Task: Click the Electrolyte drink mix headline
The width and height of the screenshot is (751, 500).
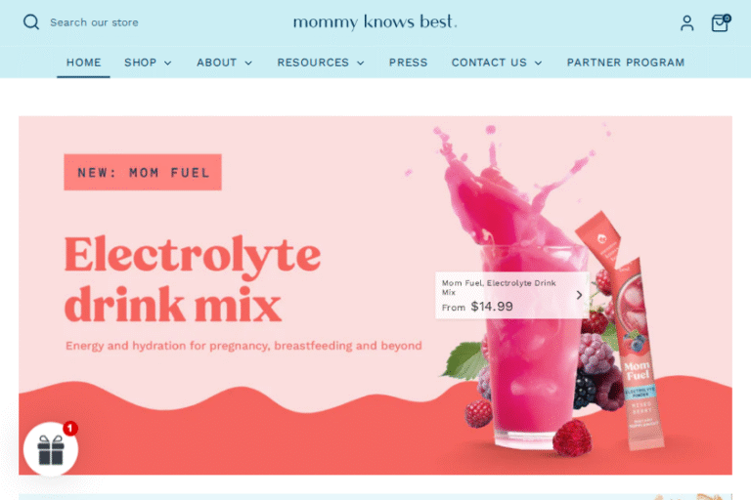Action: coord(193,280)
